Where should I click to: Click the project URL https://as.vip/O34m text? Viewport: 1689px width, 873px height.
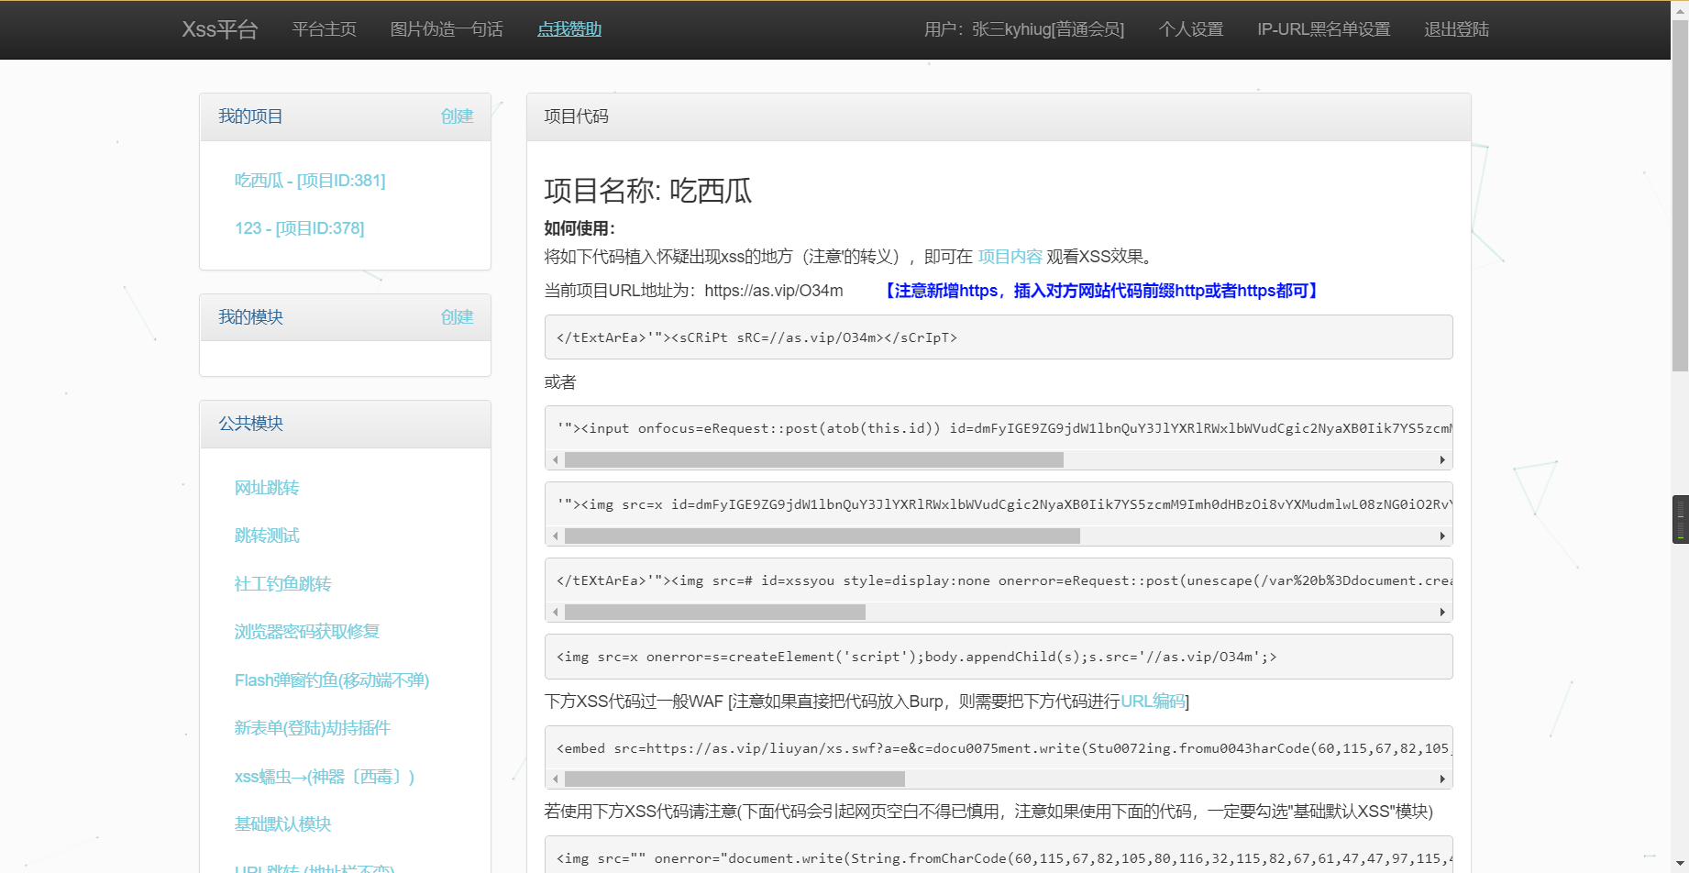tap(774, 291)
